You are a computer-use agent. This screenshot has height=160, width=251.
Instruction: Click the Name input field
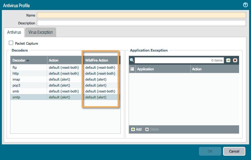point(141,15)
